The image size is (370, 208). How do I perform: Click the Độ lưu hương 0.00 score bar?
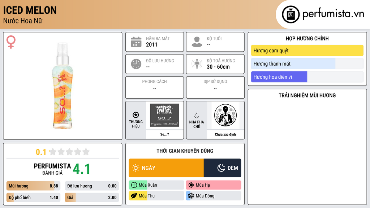(x=92, y=186)
